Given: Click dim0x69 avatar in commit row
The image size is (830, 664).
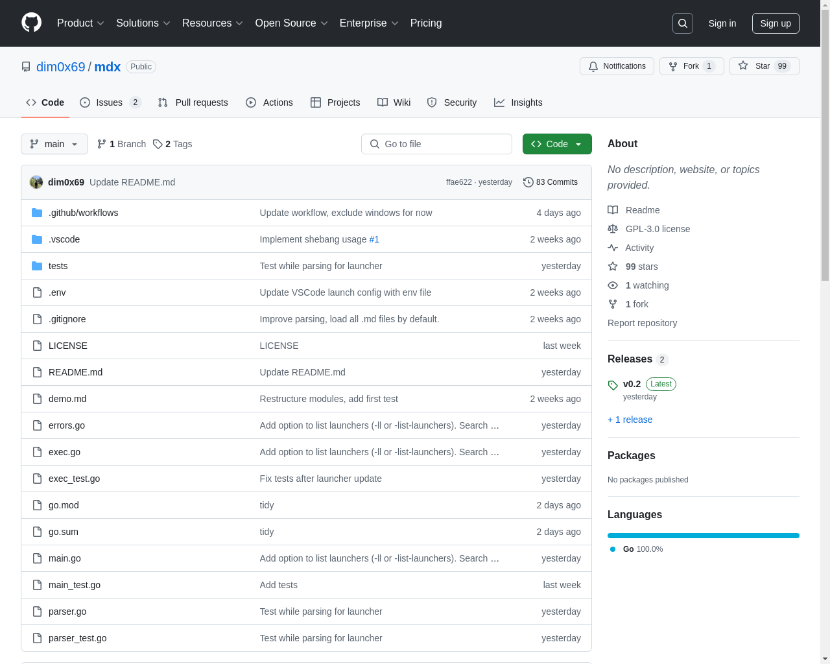Looking at the screenshot, I should pyautogui.click(x=36, y=182).
